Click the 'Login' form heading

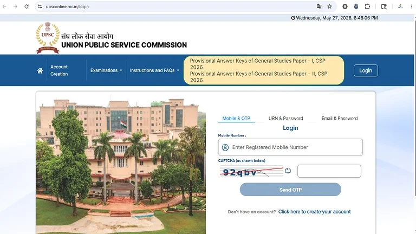[x=290, y=128]
